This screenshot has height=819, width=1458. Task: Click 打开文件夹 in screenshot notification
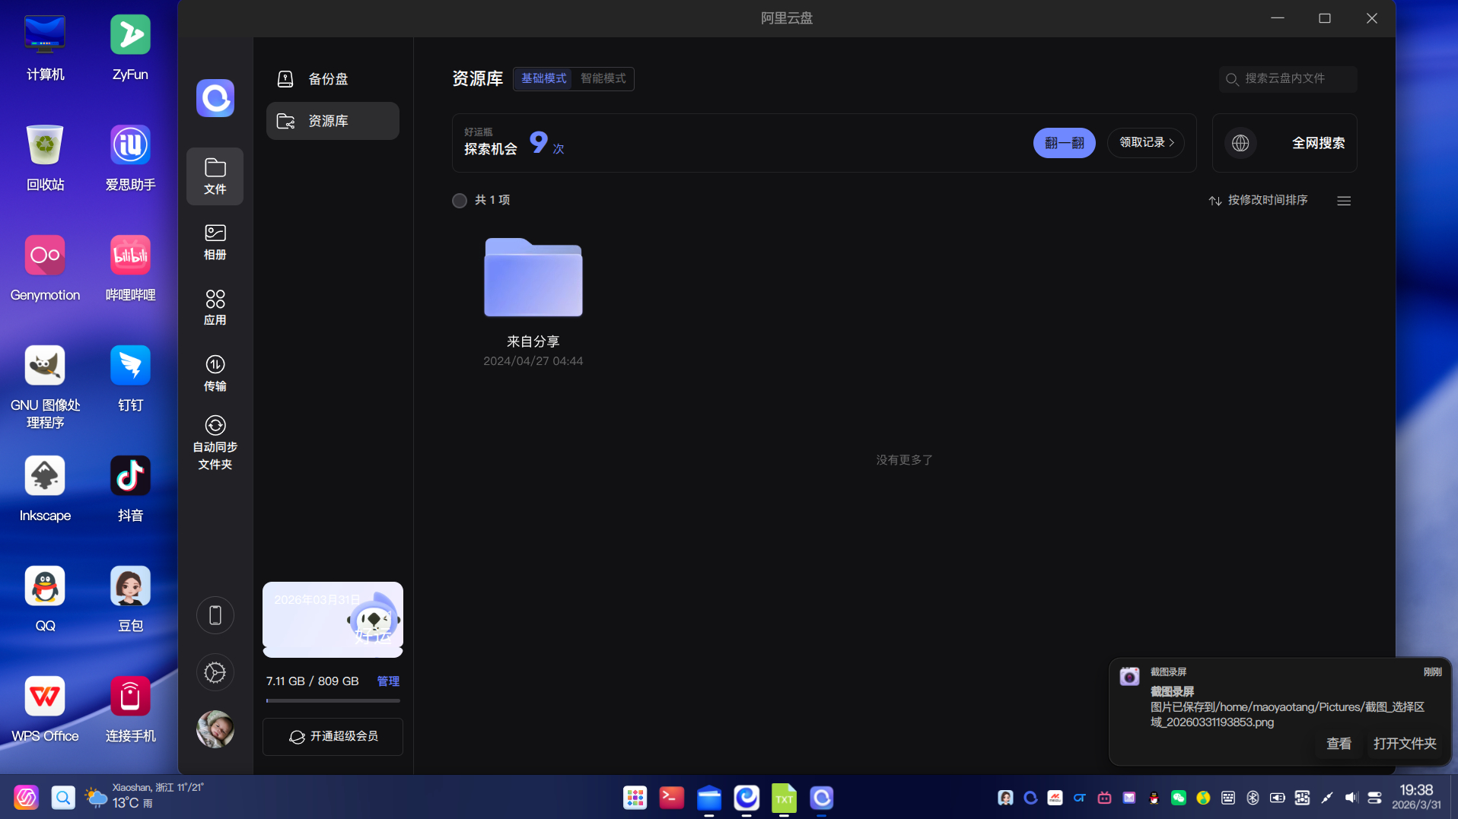tap(1405, 744)
